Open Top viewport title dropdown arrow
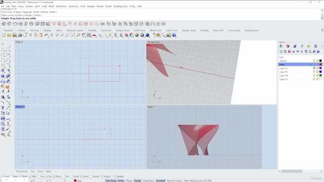 [22, 42]
